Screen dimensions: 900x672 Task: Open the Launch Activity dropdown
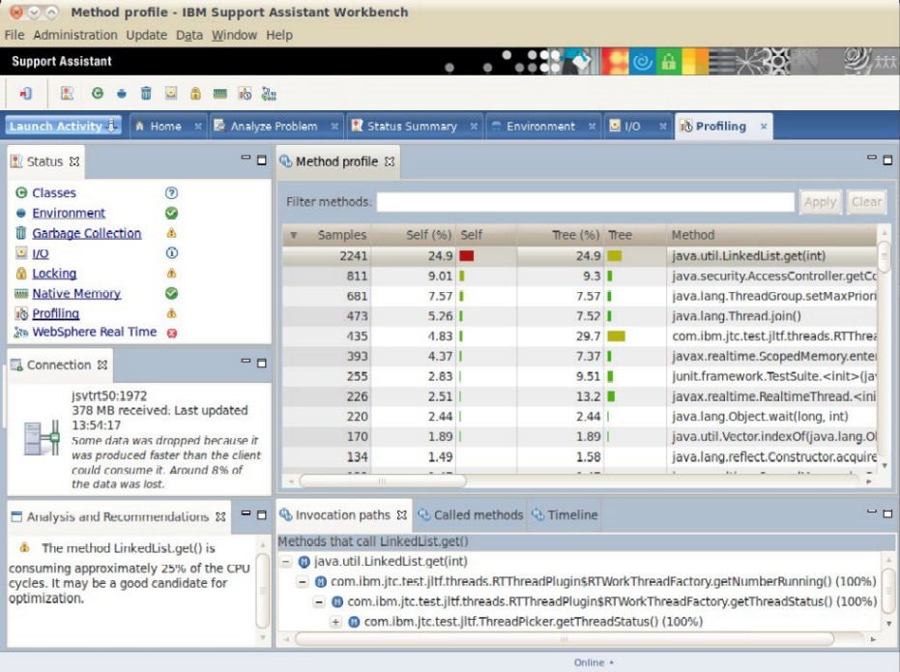click(x=63, y=126)
